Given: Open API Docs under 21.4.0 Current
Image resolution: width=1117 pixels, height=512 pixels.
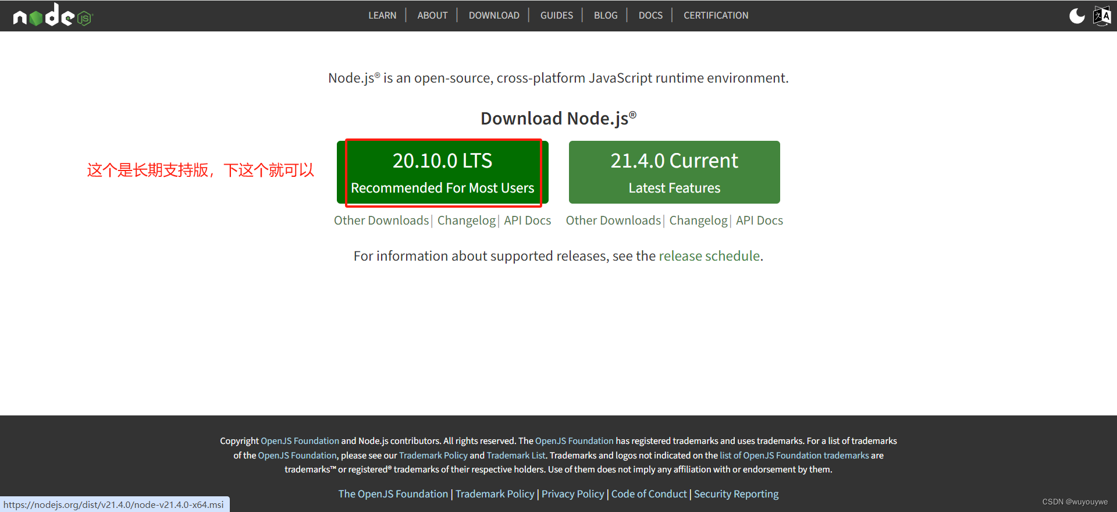Looking at the screenshot, I should coord(759,221).
